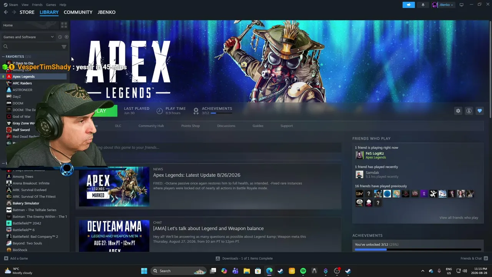This screenshot has height=277, width=492.
Task: Open File Explorer from the taskbar
Action: [247, 271]
